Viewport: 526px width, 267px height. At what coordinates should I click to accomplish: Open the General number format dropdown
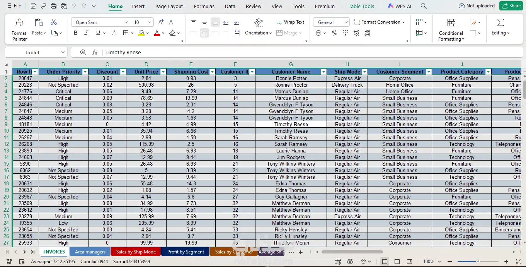(346, 22)
